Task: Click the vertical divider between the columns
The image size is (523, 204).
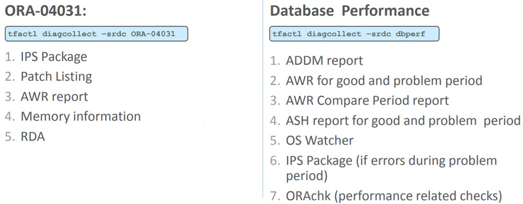Action: 263,100
